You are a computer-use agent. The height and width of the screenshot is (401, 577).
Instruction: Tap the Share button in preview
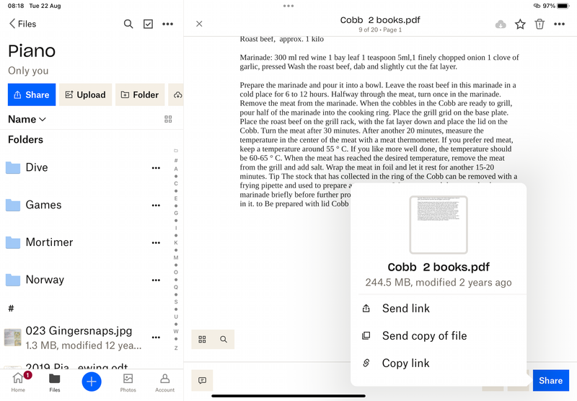[x=550, y=380]
